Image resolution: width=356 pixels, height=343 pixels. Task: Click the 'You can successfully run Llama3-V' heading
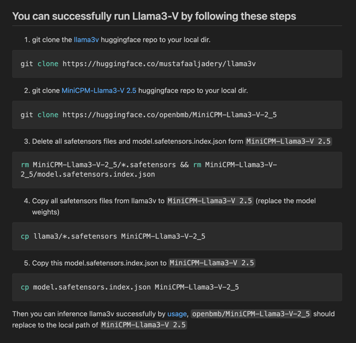[x=154, y=16]
